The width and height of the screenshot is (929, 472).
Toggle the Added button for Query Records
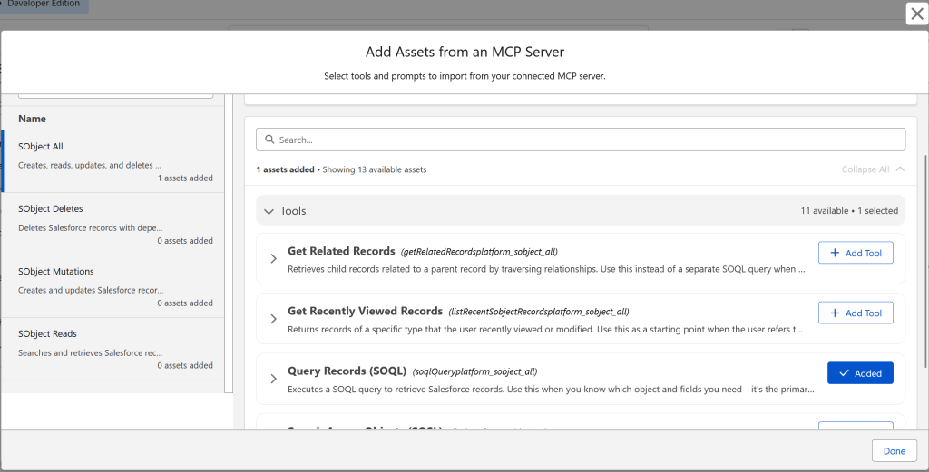pos(860,373)
